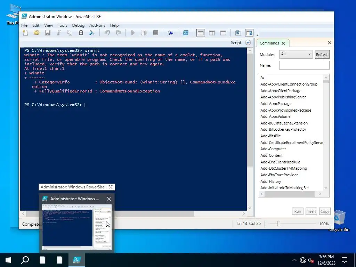
Task: Select Add-Content command
Action: point(271,155)
